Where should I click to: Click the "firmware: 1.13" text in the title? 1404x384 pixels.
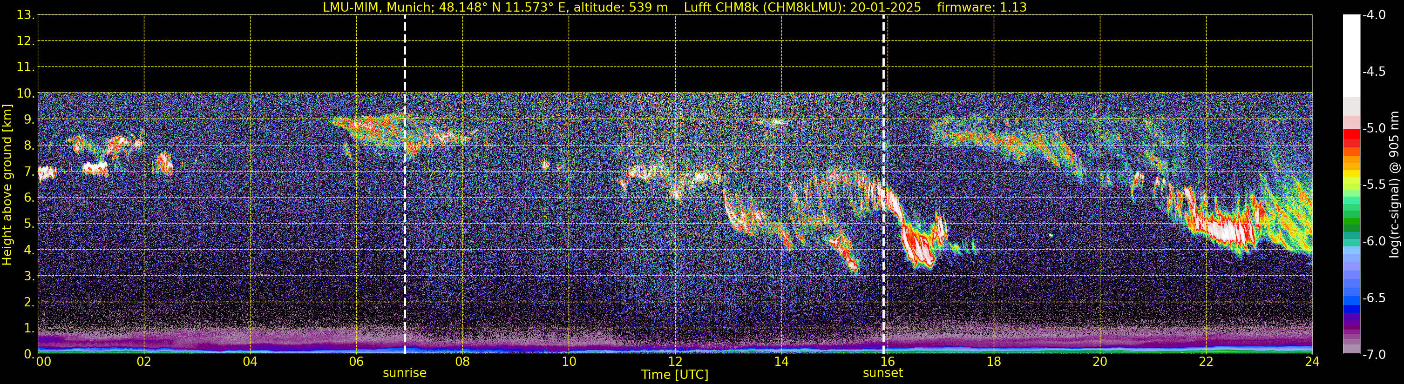click(982, 7)
